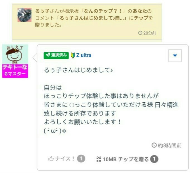This screenshot has height=173, width=190.
Task: Click the chip count badge showing 1
Action: [154, 159]
